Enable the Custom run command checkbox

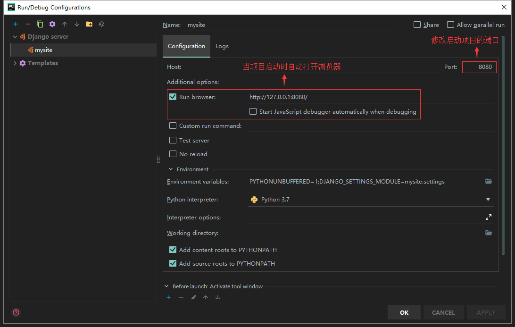[173, 126]
